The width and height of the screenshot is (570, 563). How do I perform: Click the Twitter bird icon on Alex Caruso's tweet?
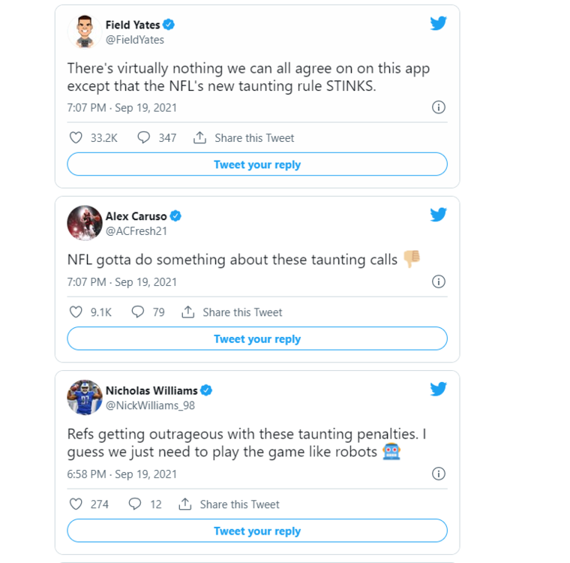click(x=439, y=215)
